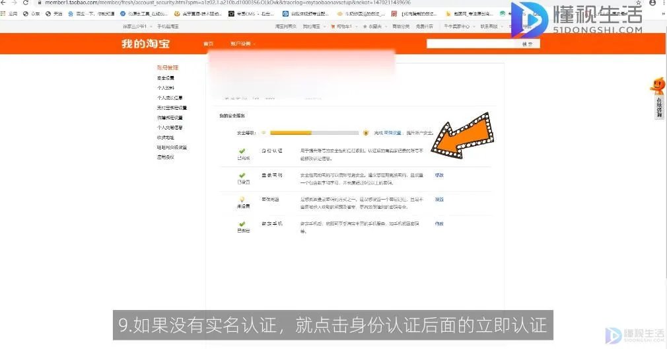Screen dimensions: 667x349
Task: Click the 登录密码 row label
Action: coord(272,175)
